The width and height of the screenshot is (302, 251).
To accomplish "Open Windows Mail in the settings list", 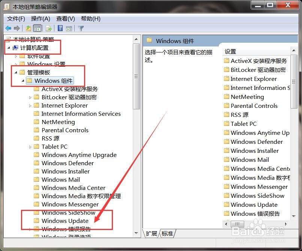I will (x=250, y=160).
